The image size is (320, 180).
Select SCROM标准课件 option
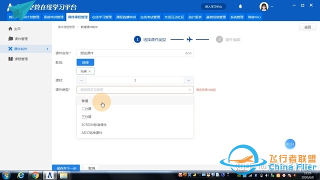(x=135, y=125)
